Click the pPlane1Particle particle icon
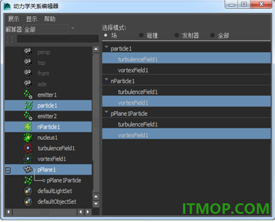275x222 pixels. tap(28, 181)
